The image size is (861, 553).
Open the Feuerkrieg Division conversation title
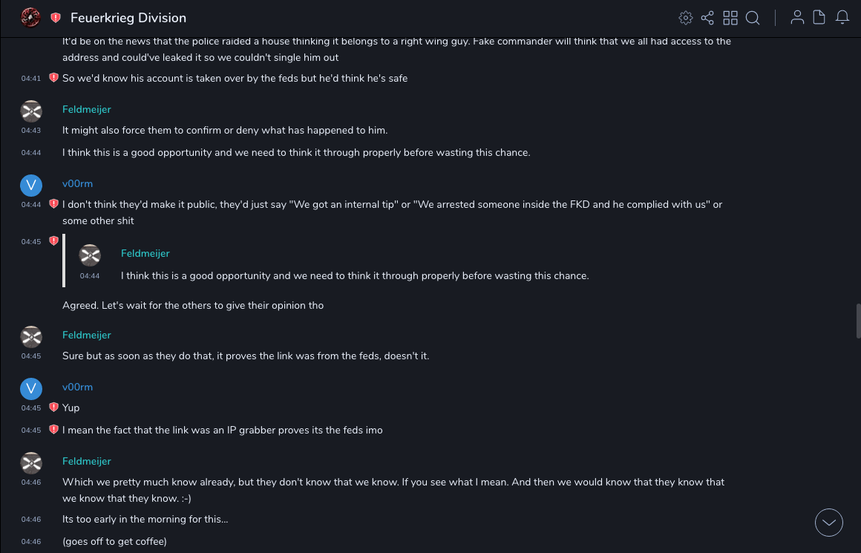coord(128,18)
